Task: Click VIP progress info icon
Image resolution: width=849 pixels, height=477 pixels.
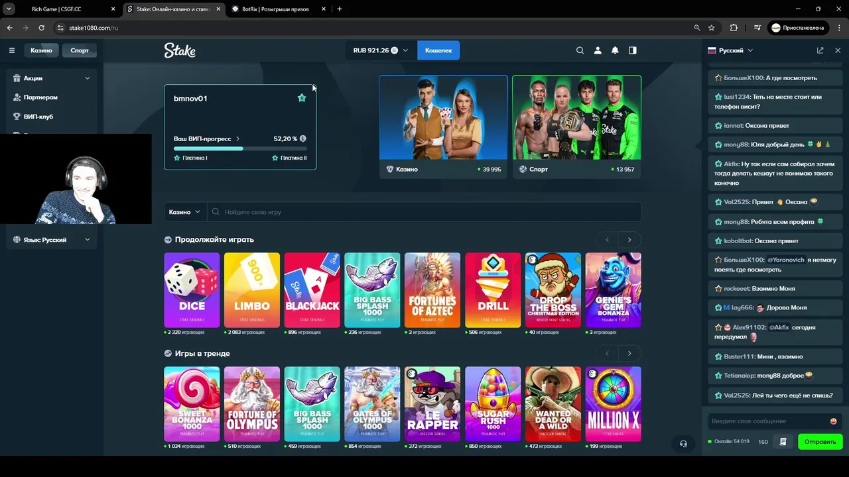Action: click(x=303, y=138)
